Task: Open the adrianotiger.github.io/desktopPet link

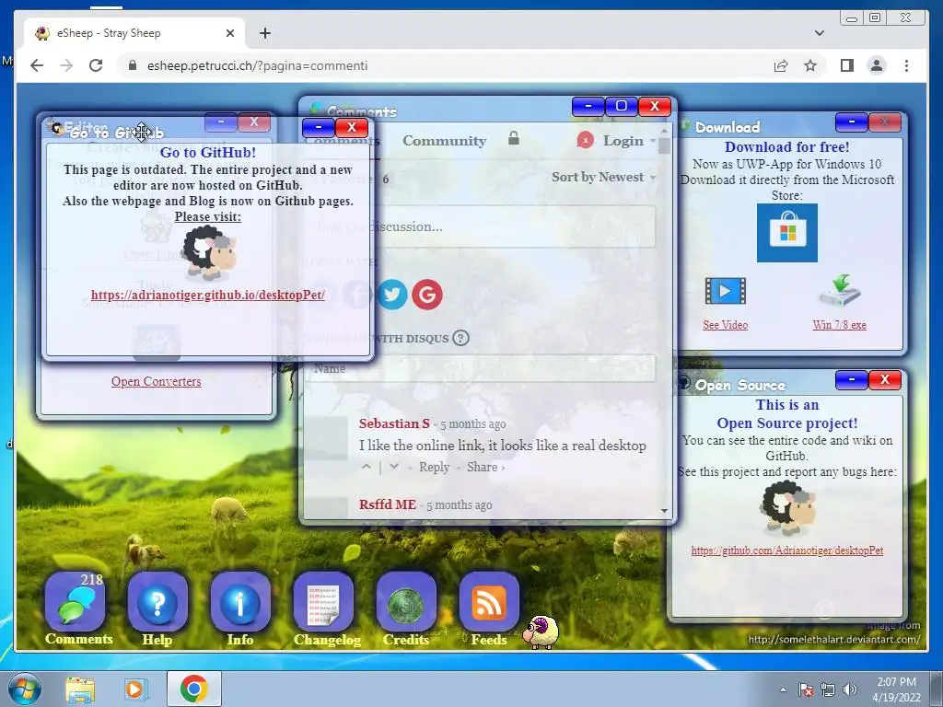Action: click(208, 295)
